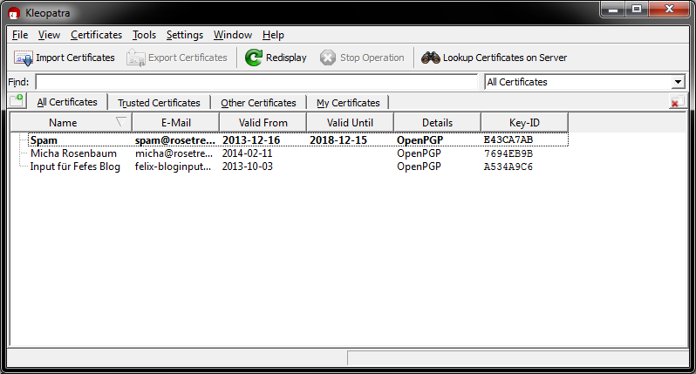Click the red close tab icon at right
This screenshot has height=374, width=696.
tap(674, 103)
